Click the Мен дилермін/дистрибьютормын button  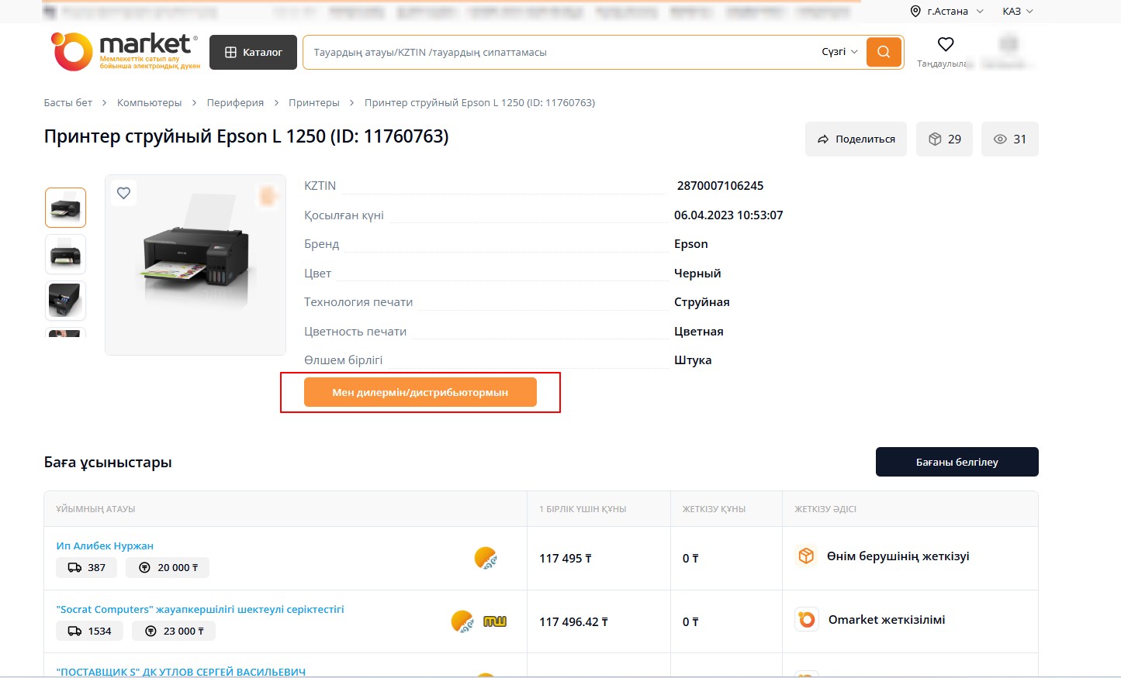click(x=420, y=392)
